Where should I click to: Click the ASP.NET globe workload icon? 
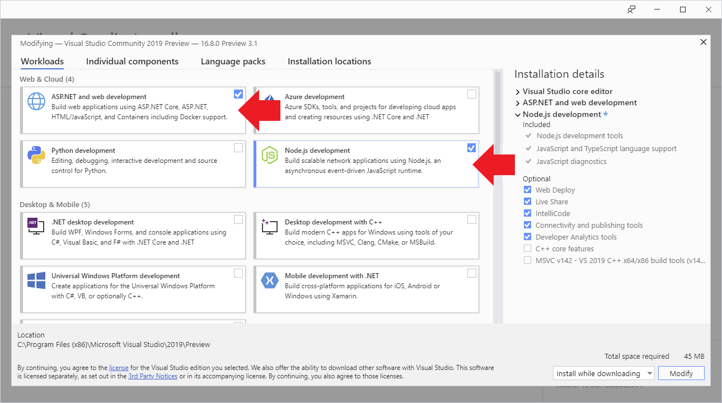[x=36, y=101]
